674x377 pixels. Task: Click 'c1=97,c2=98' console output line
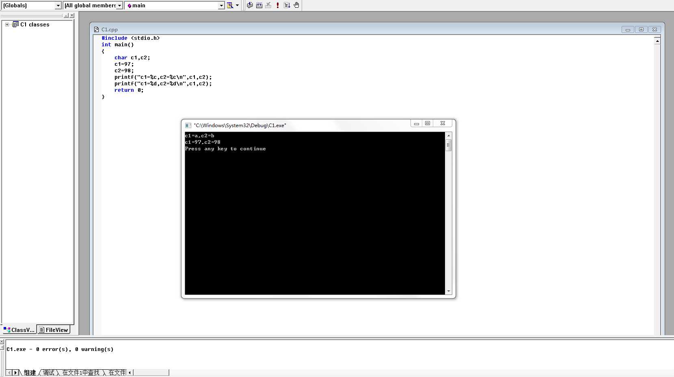coord(203,142)
